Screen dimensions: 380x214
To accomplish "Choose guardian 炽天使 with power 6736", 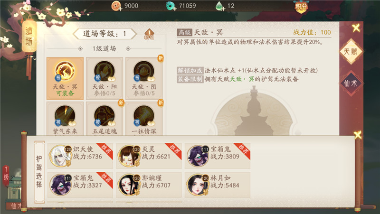I will [x=80, y=156].
